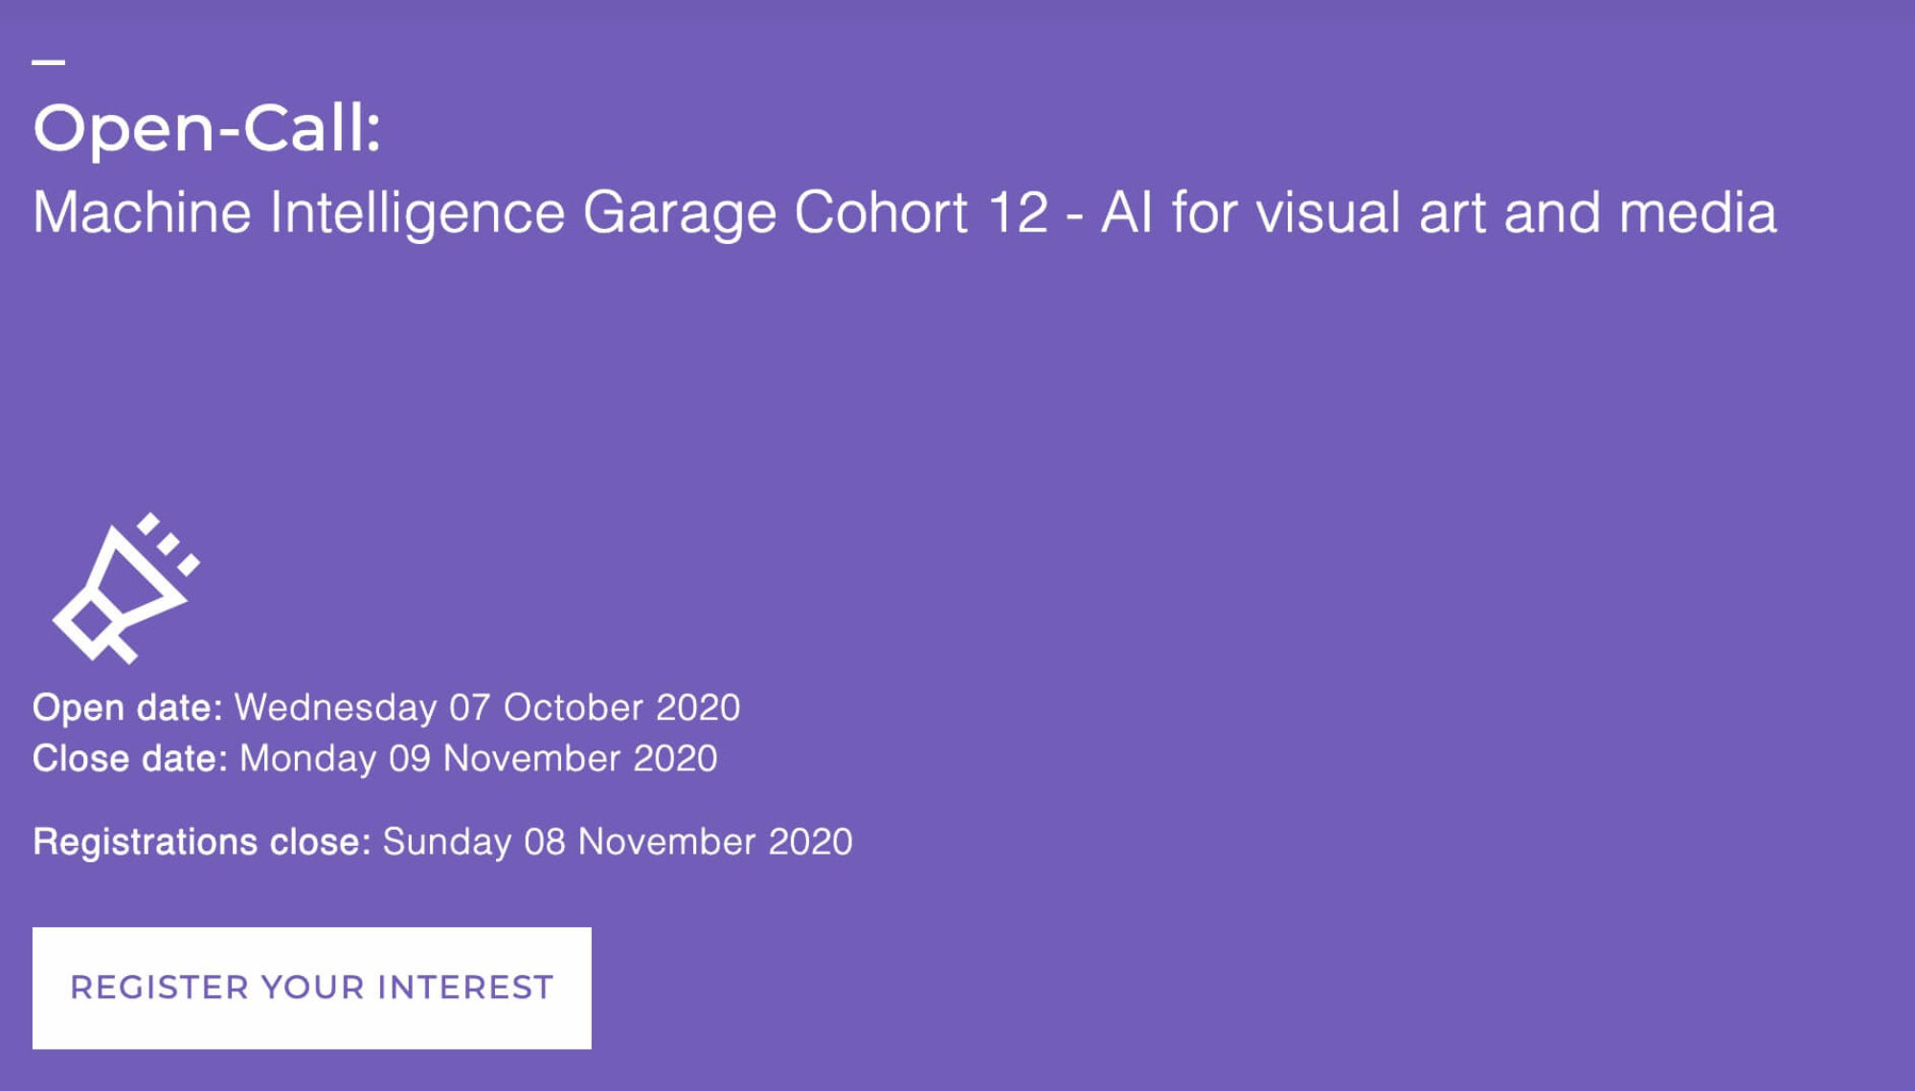
Task: Click the Register Your Interest button
Action: (311, 988)
